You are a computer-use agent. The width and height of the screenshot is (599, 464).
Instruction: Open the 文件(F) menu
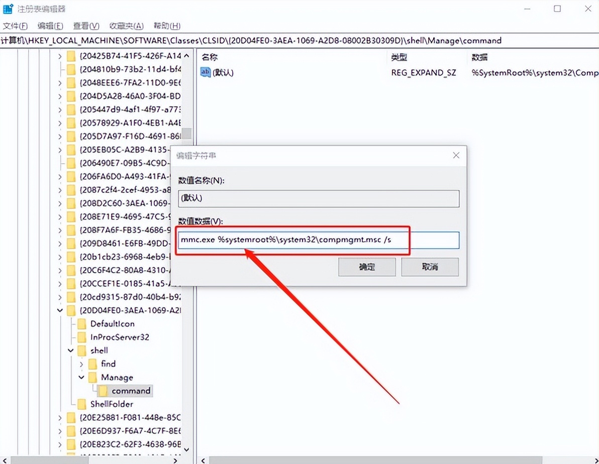pyautogui.click(x=15, y=26)
